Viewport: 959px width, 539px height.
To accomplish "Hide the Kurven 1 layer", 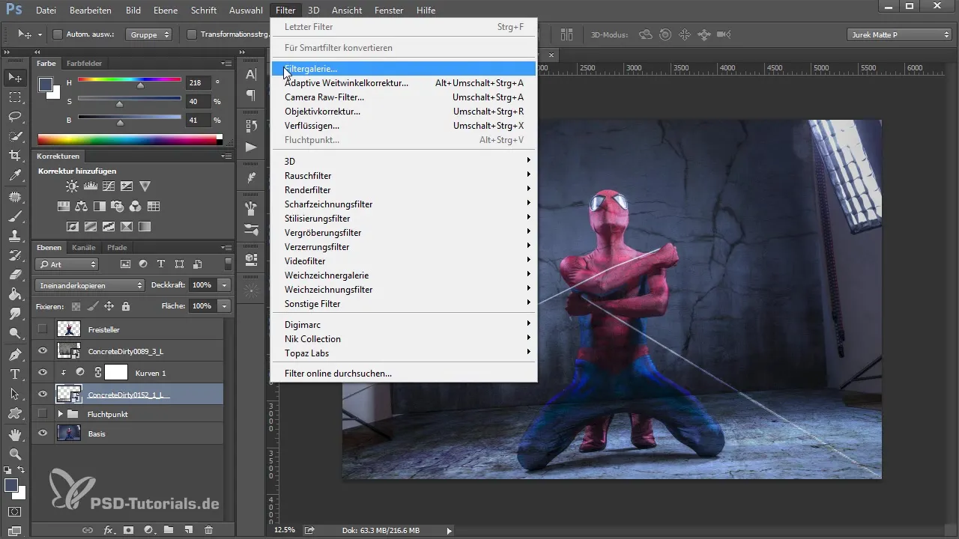I will coord(43,372).
